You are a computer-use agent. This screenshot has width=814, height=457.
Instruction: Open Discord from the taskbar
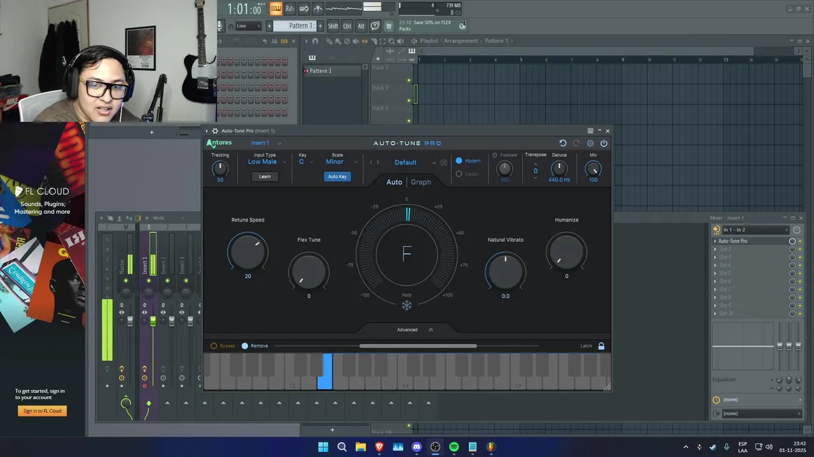(417, 447)
